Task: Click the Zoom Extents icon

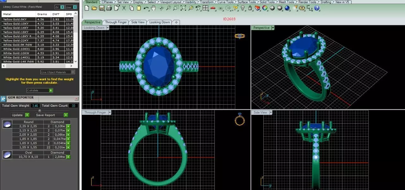Action: coord(183,8)
